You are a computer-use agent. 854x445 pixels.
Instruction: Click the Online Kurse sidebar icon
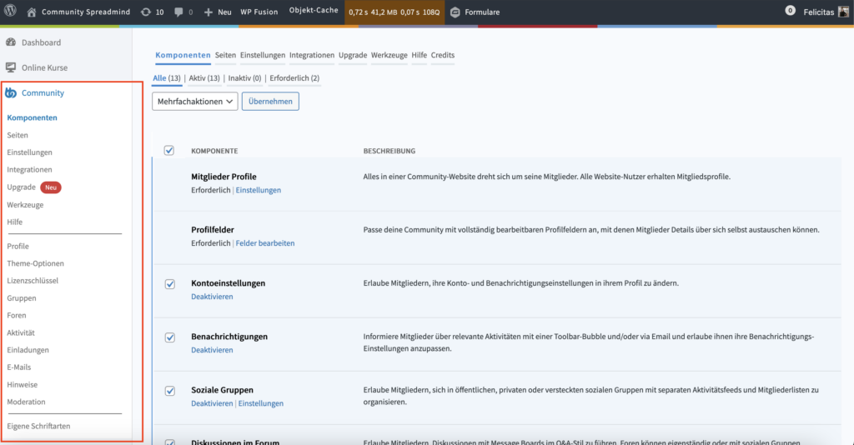point(11,67)
